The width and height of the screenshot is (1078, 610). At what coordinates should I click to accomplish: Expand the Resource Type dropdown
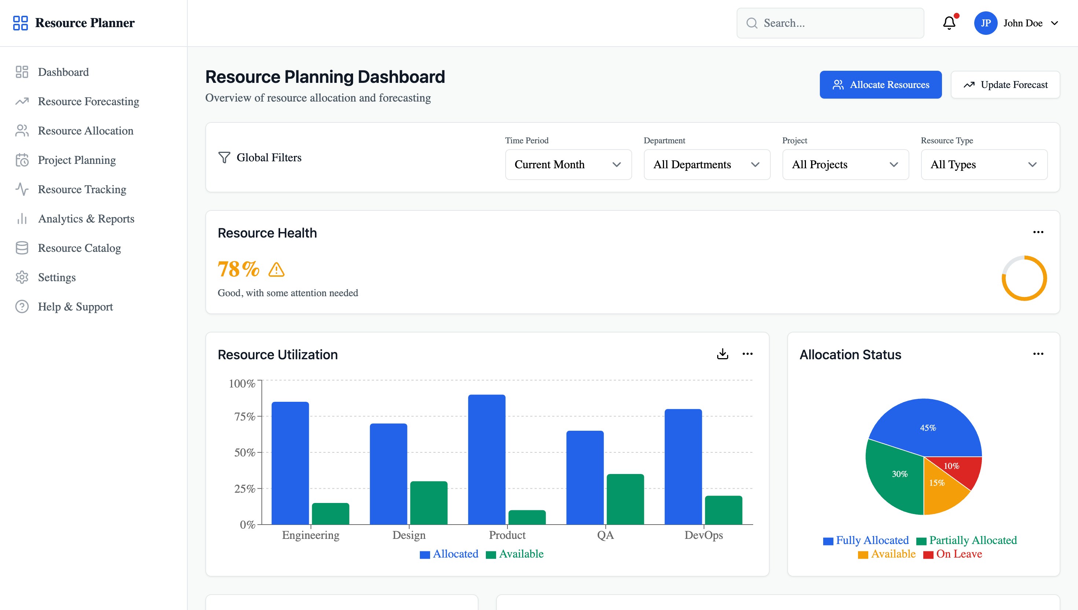983,165
